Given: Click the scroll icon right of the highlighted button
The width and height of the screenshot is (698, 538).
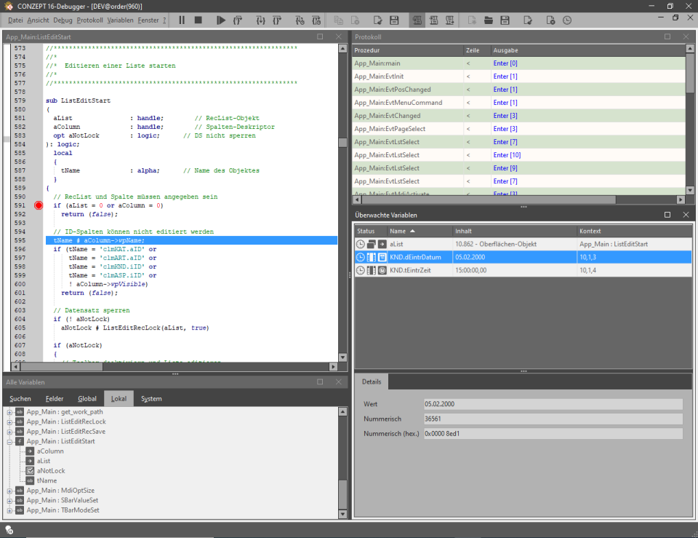Looking at the screenshot, I should click(433, 20).
